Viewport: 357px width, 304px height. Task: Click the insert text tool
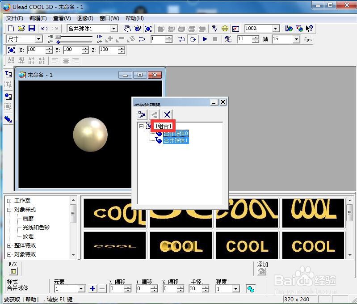tap(8, 74)
